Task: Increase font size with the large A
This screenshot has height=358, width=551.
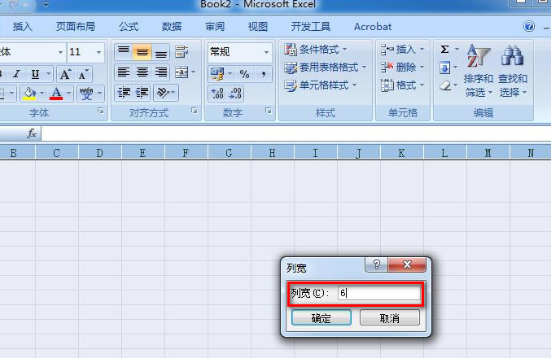Action: (65, 74)
